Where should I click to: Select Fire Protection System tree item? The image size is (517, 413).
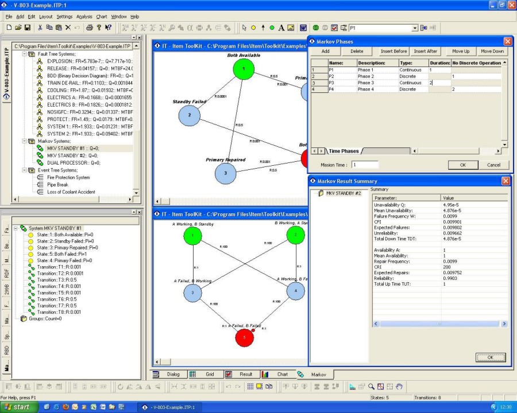[x=68, y=177]
